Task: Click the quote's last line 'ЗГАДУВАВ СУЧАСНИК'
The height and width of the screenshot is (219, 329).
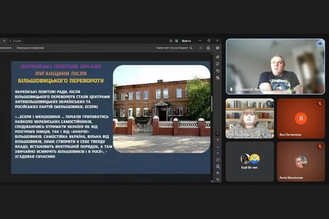Action: (x=35, y=157)
